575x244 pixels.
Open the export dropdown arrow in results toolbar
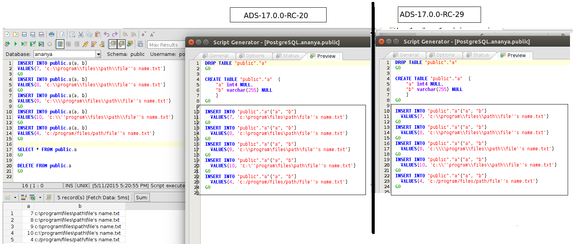click(40, 197)
